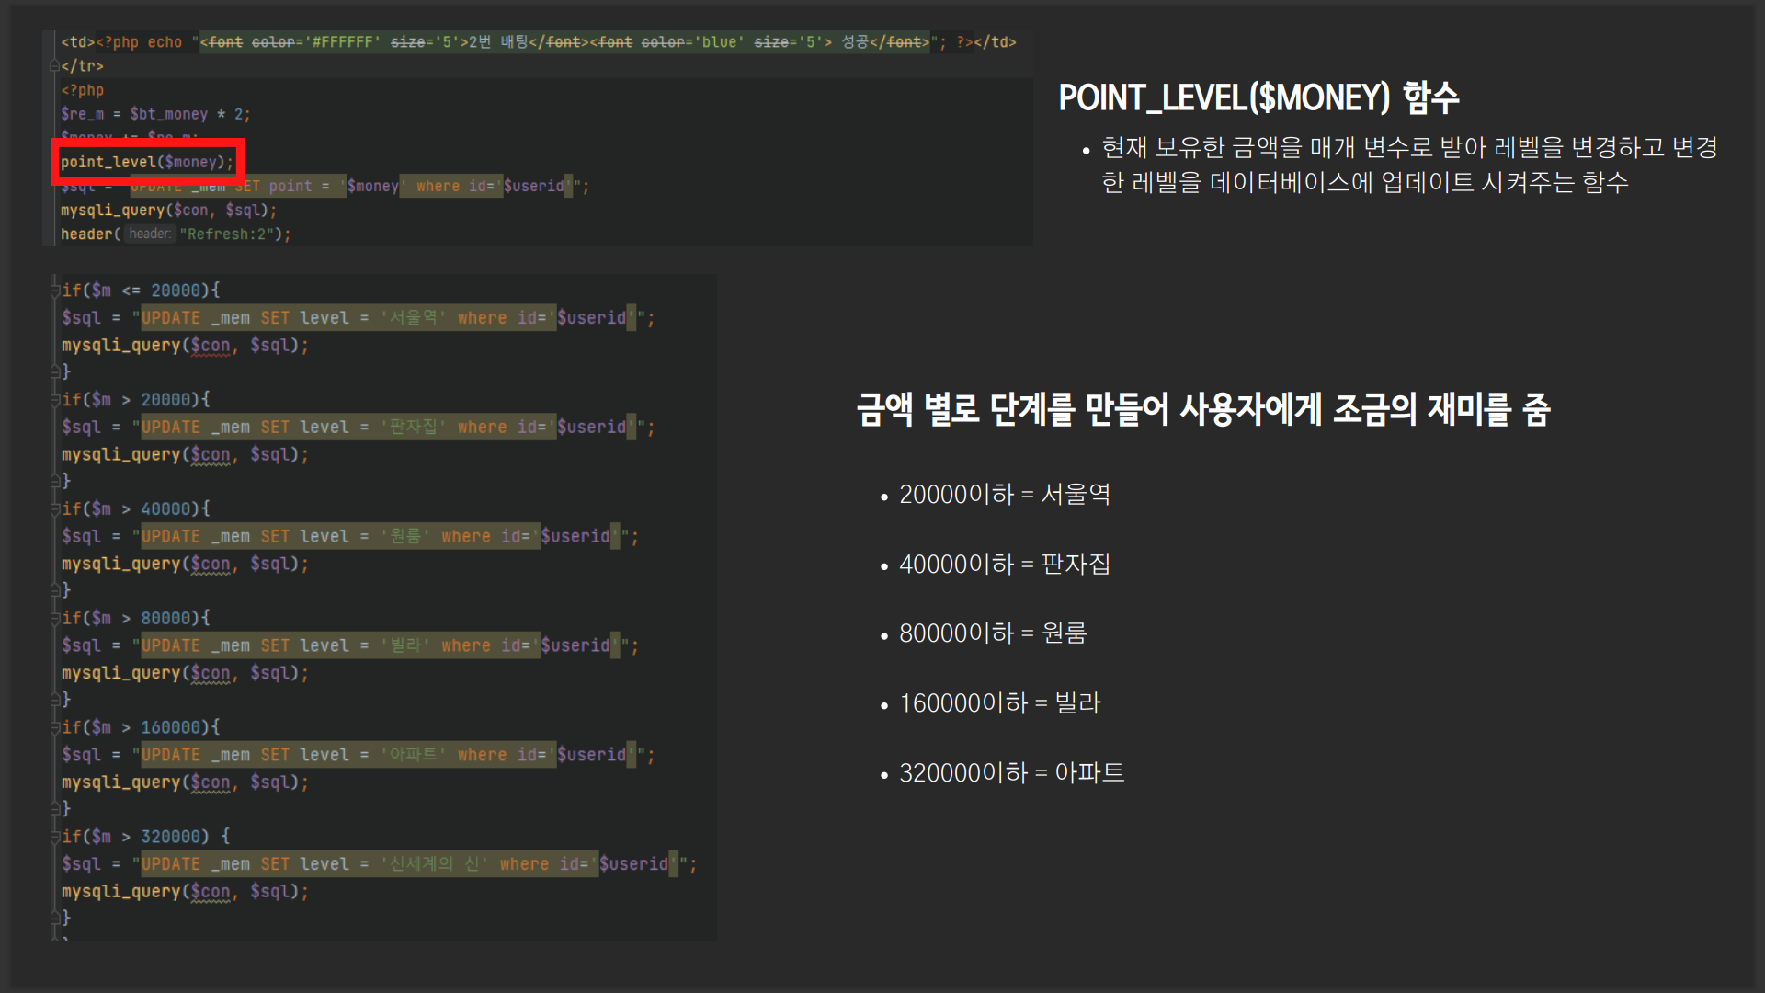Collapse the if($m > 40000) block fold marker

(x=55, y=509)
